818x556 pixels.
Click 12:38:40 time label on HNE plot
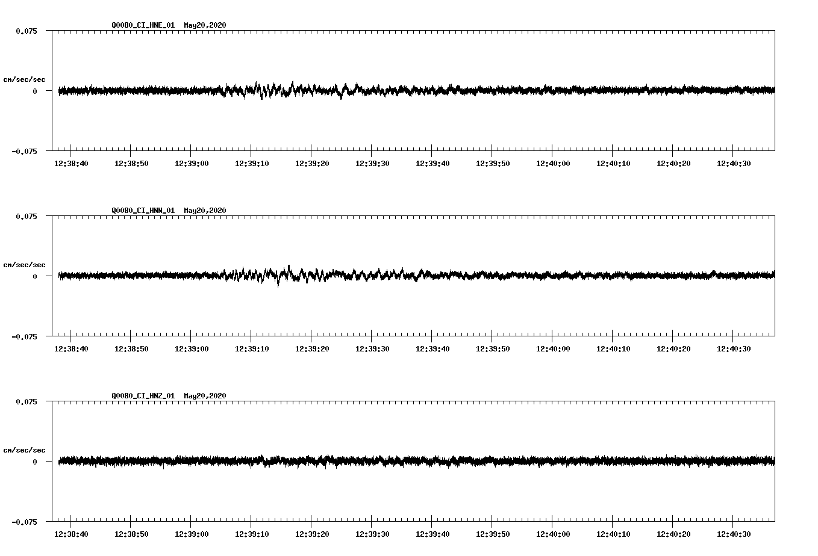tap(71, 164)
